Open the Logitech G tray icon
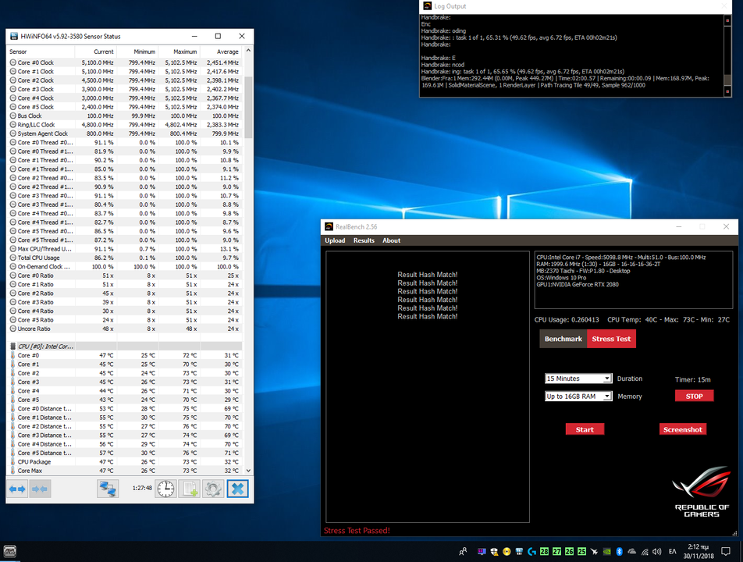Image resolution: width=743 pixels, height=562 pixels. click(x=531, y=552)
